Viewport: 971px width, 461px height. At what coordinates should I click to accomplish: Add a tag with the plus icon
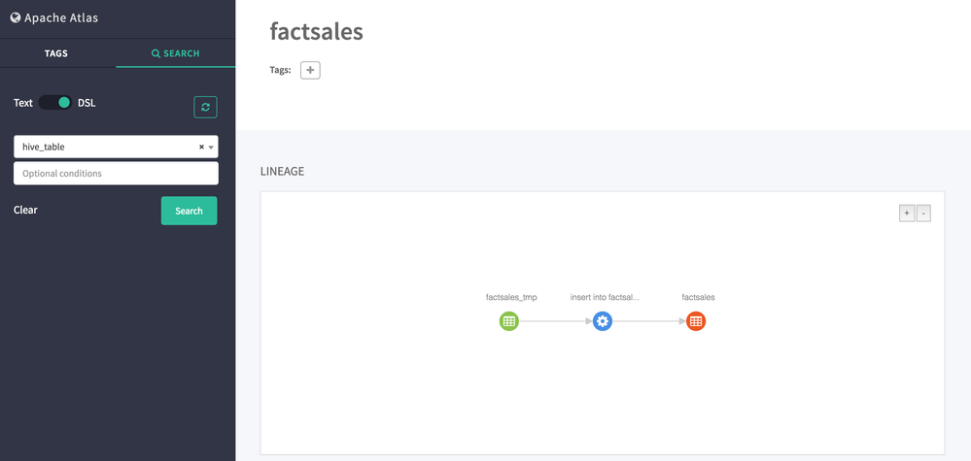tap(310, 70)
